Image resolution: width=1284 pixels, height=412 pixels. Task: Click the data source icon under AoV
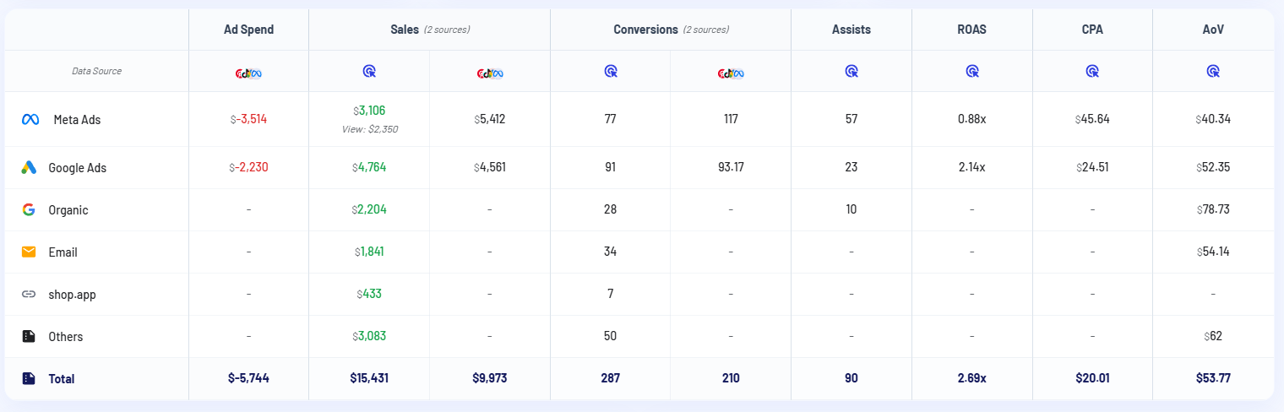(1213, 72)
